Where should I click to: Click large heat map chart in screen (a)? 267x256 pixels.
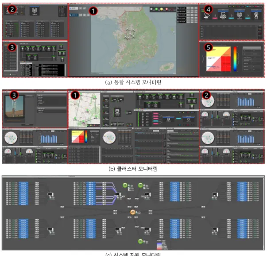coord(218,59)
